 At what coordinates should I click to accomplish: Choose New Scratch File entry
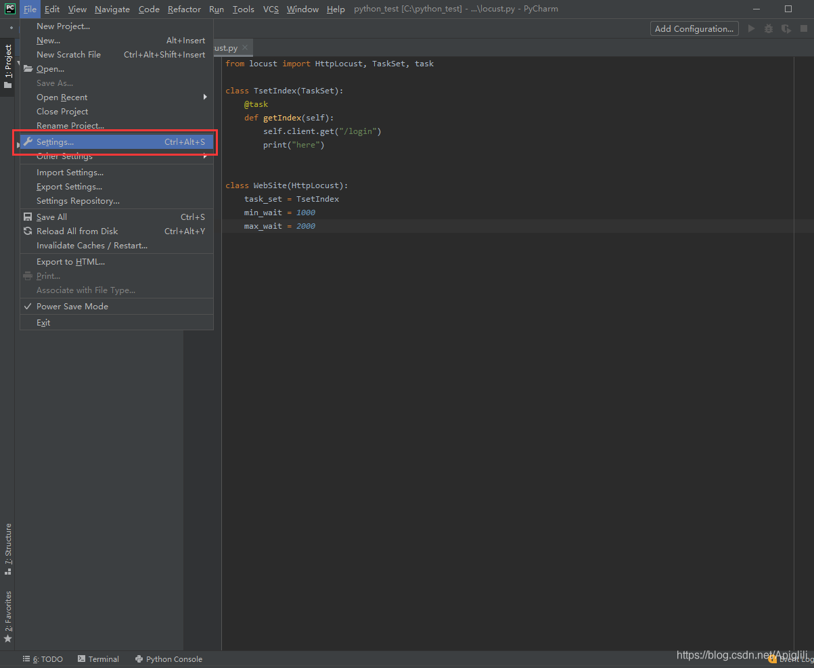click(x=116, y=55)
